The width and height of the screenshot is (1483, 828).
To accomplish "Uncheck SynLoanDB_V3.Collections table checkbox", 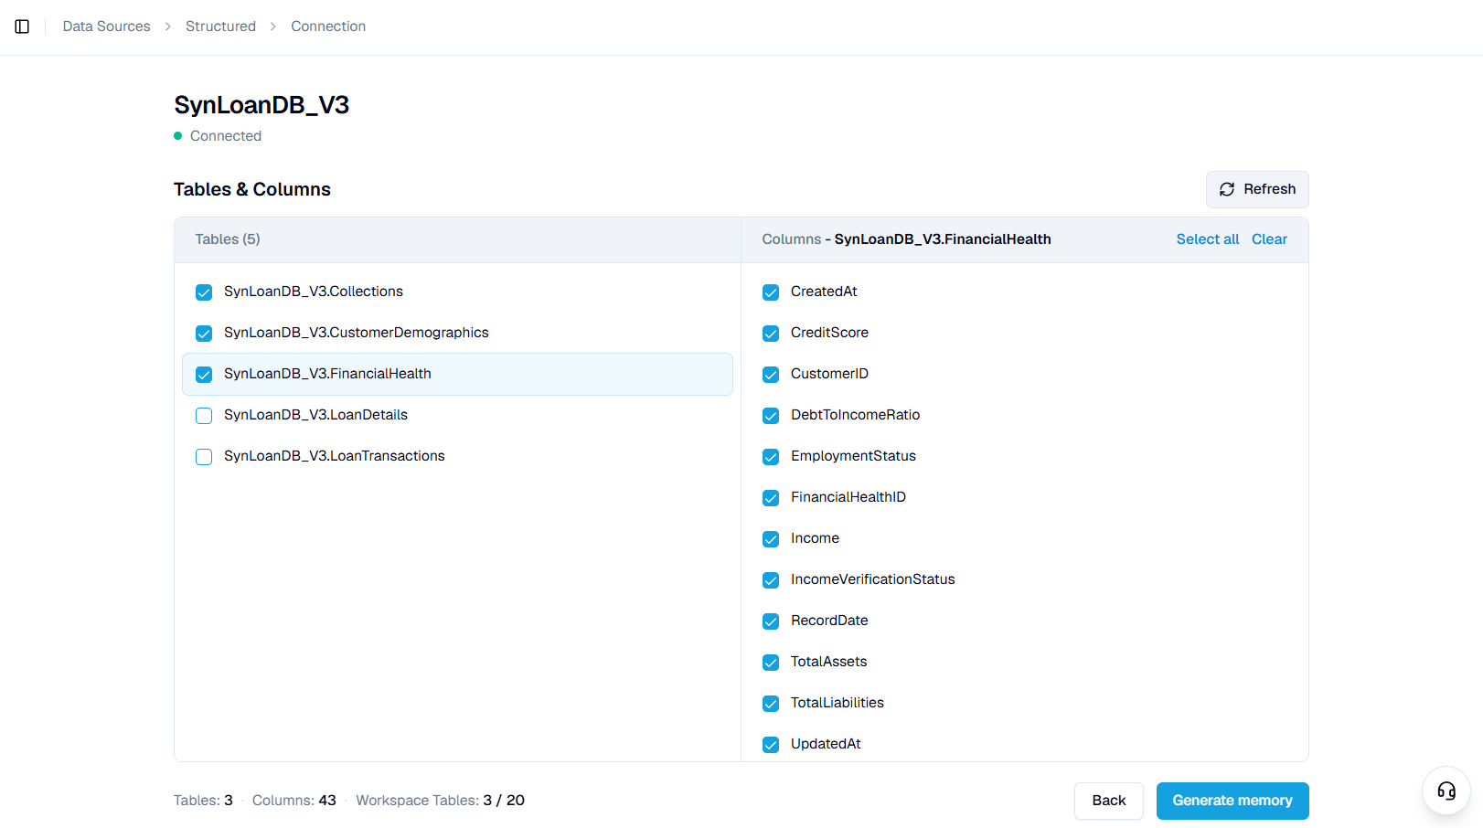I will click(204, 292).
